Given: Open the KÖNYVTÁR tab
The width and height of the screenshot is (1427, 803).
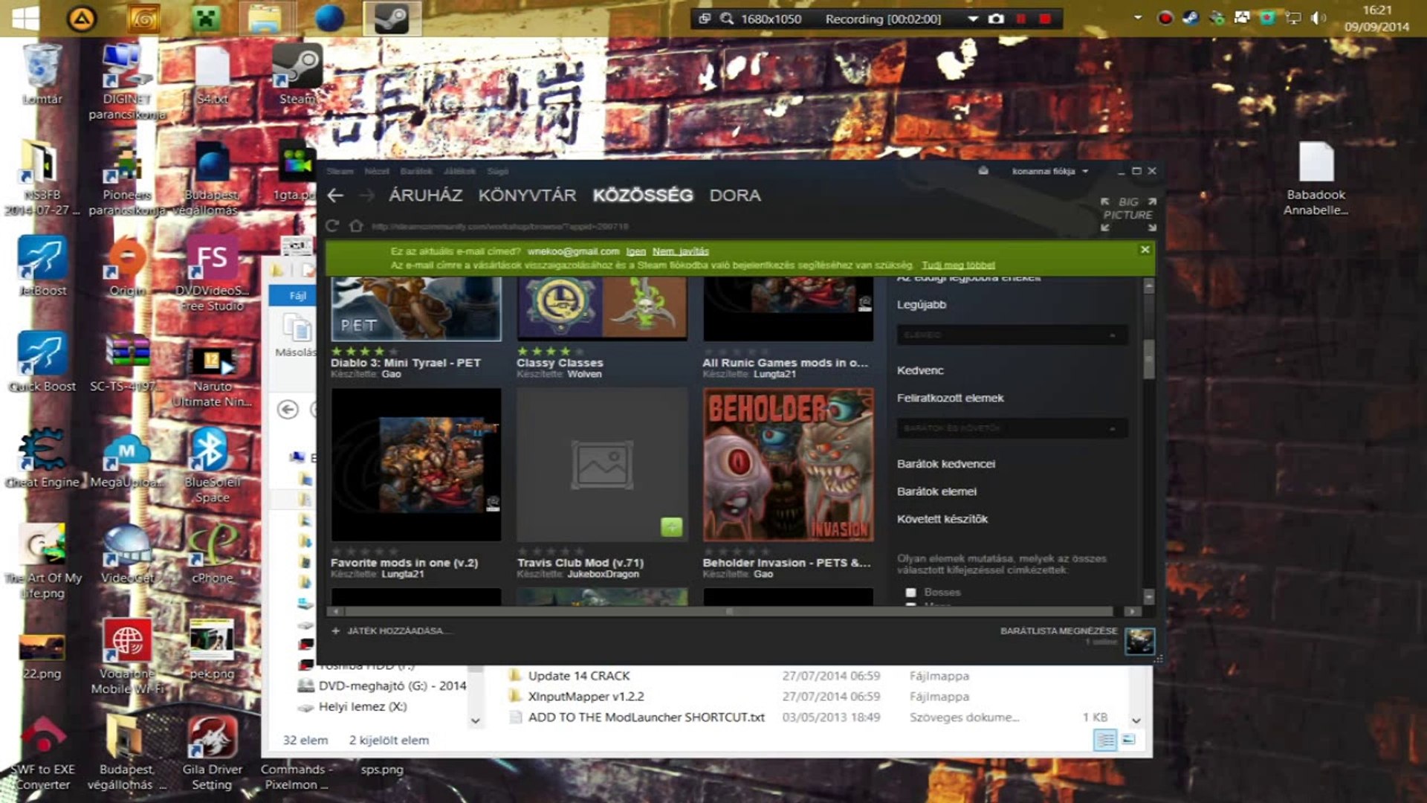Looking at the screenshot, I should tap(527, 196).
